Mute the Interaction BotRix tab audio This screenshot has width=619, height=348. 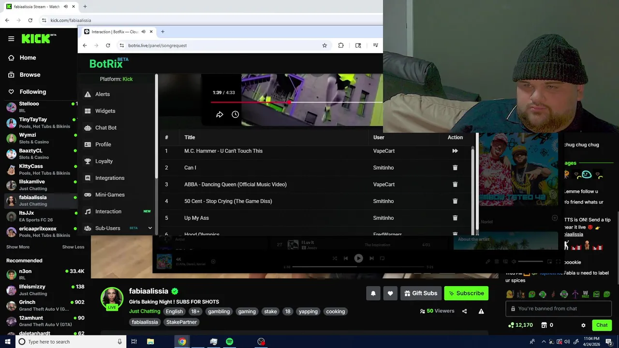pyautogui.click(x=143, y=32)
